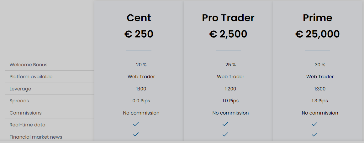The height and width of the screenshot is (143, 364).
Task: Click the Welcome Bonus row label
Action: [28, 65]
